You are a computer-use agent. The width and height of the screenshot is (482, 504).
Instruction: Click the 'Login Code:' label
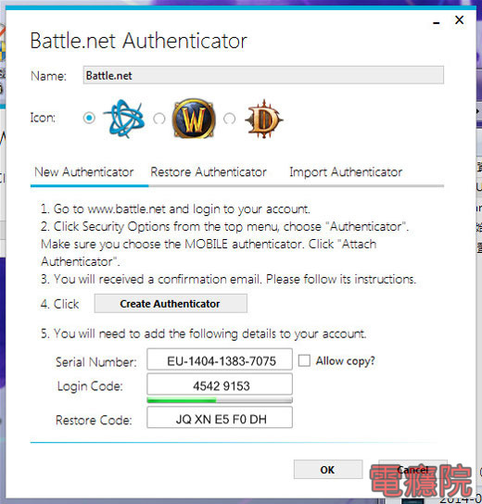coord(90,386)
